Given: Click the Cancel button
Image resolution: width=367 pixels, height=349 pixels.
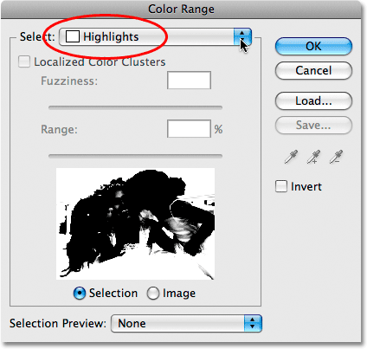Looking at the screenshot, I should pos(313,70).
